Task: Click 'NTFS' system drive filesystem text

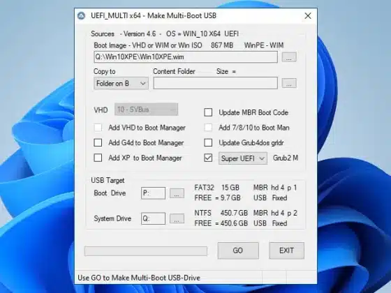Action: point(203,213)
